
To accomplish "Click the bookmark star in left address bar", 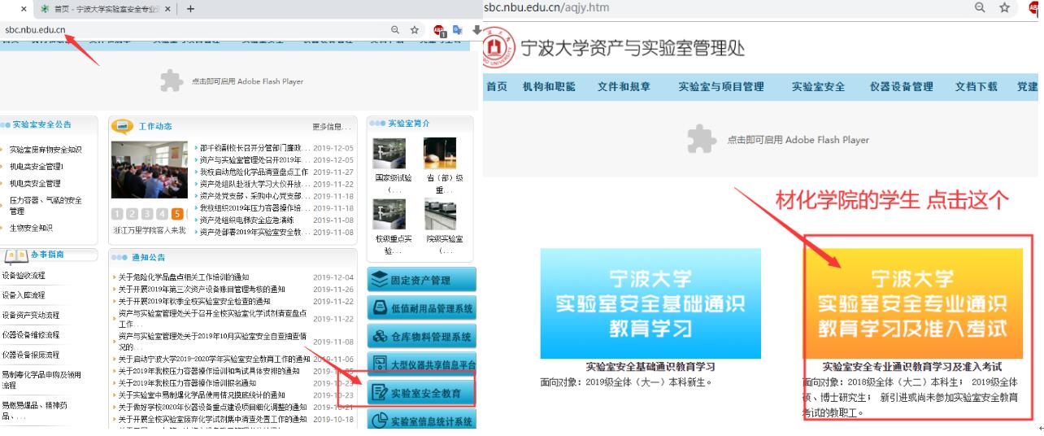I will (x=415, y=30).
